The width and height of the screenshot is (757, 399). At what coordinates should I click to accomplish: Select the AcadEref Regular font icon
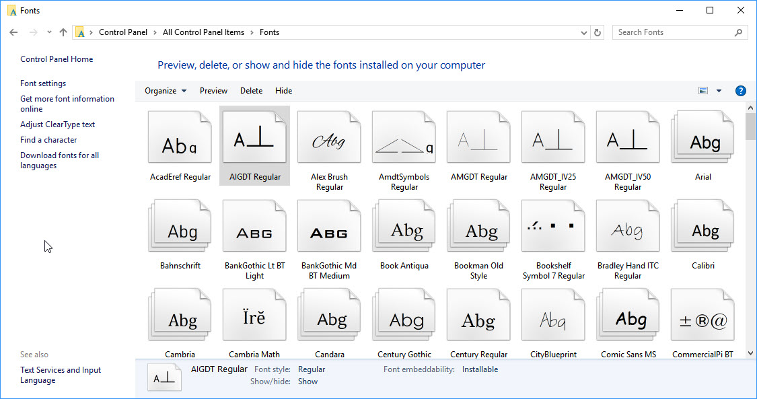(x=180, y=137)
